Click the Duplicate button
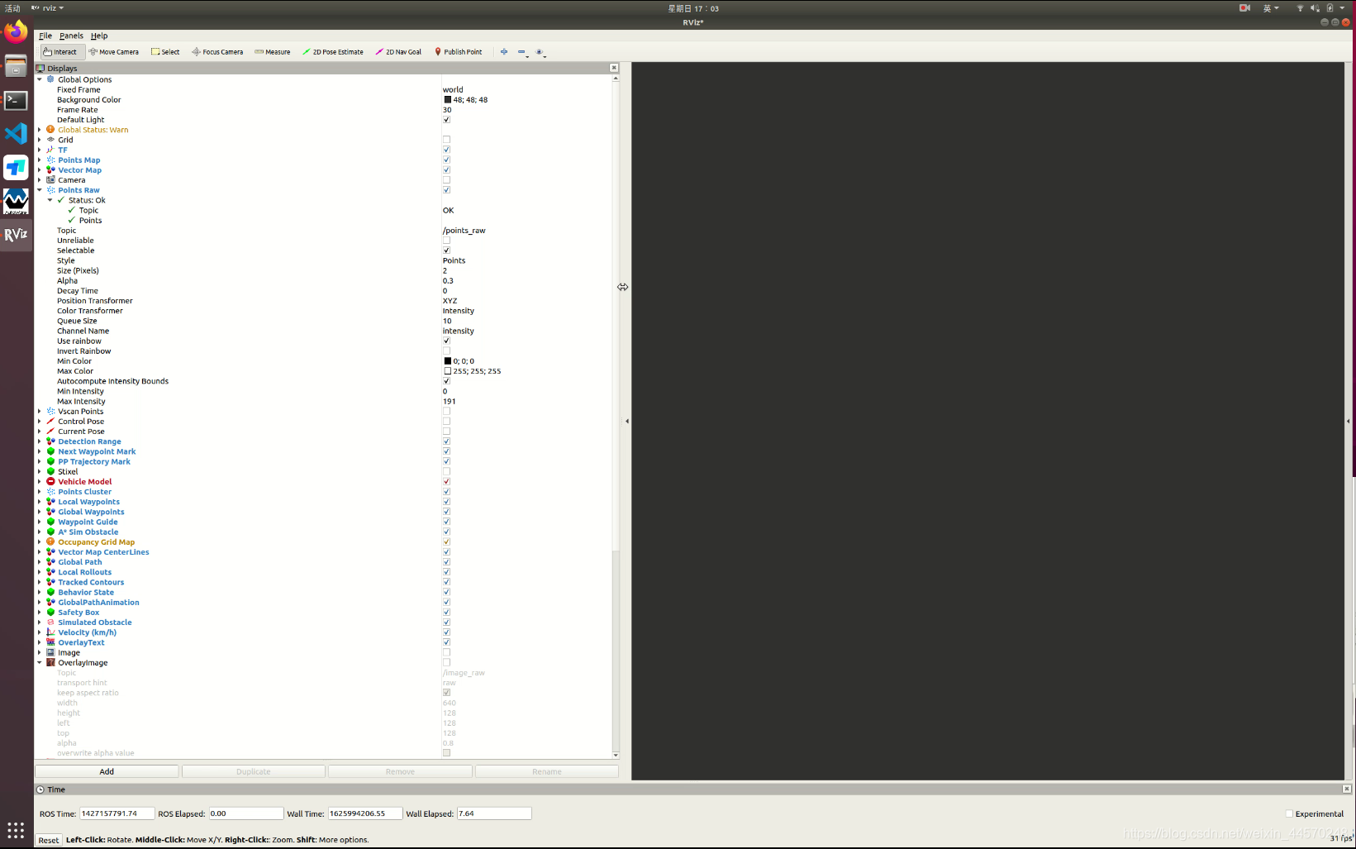This screenshot has height=849, width=1356. (254, 771)
